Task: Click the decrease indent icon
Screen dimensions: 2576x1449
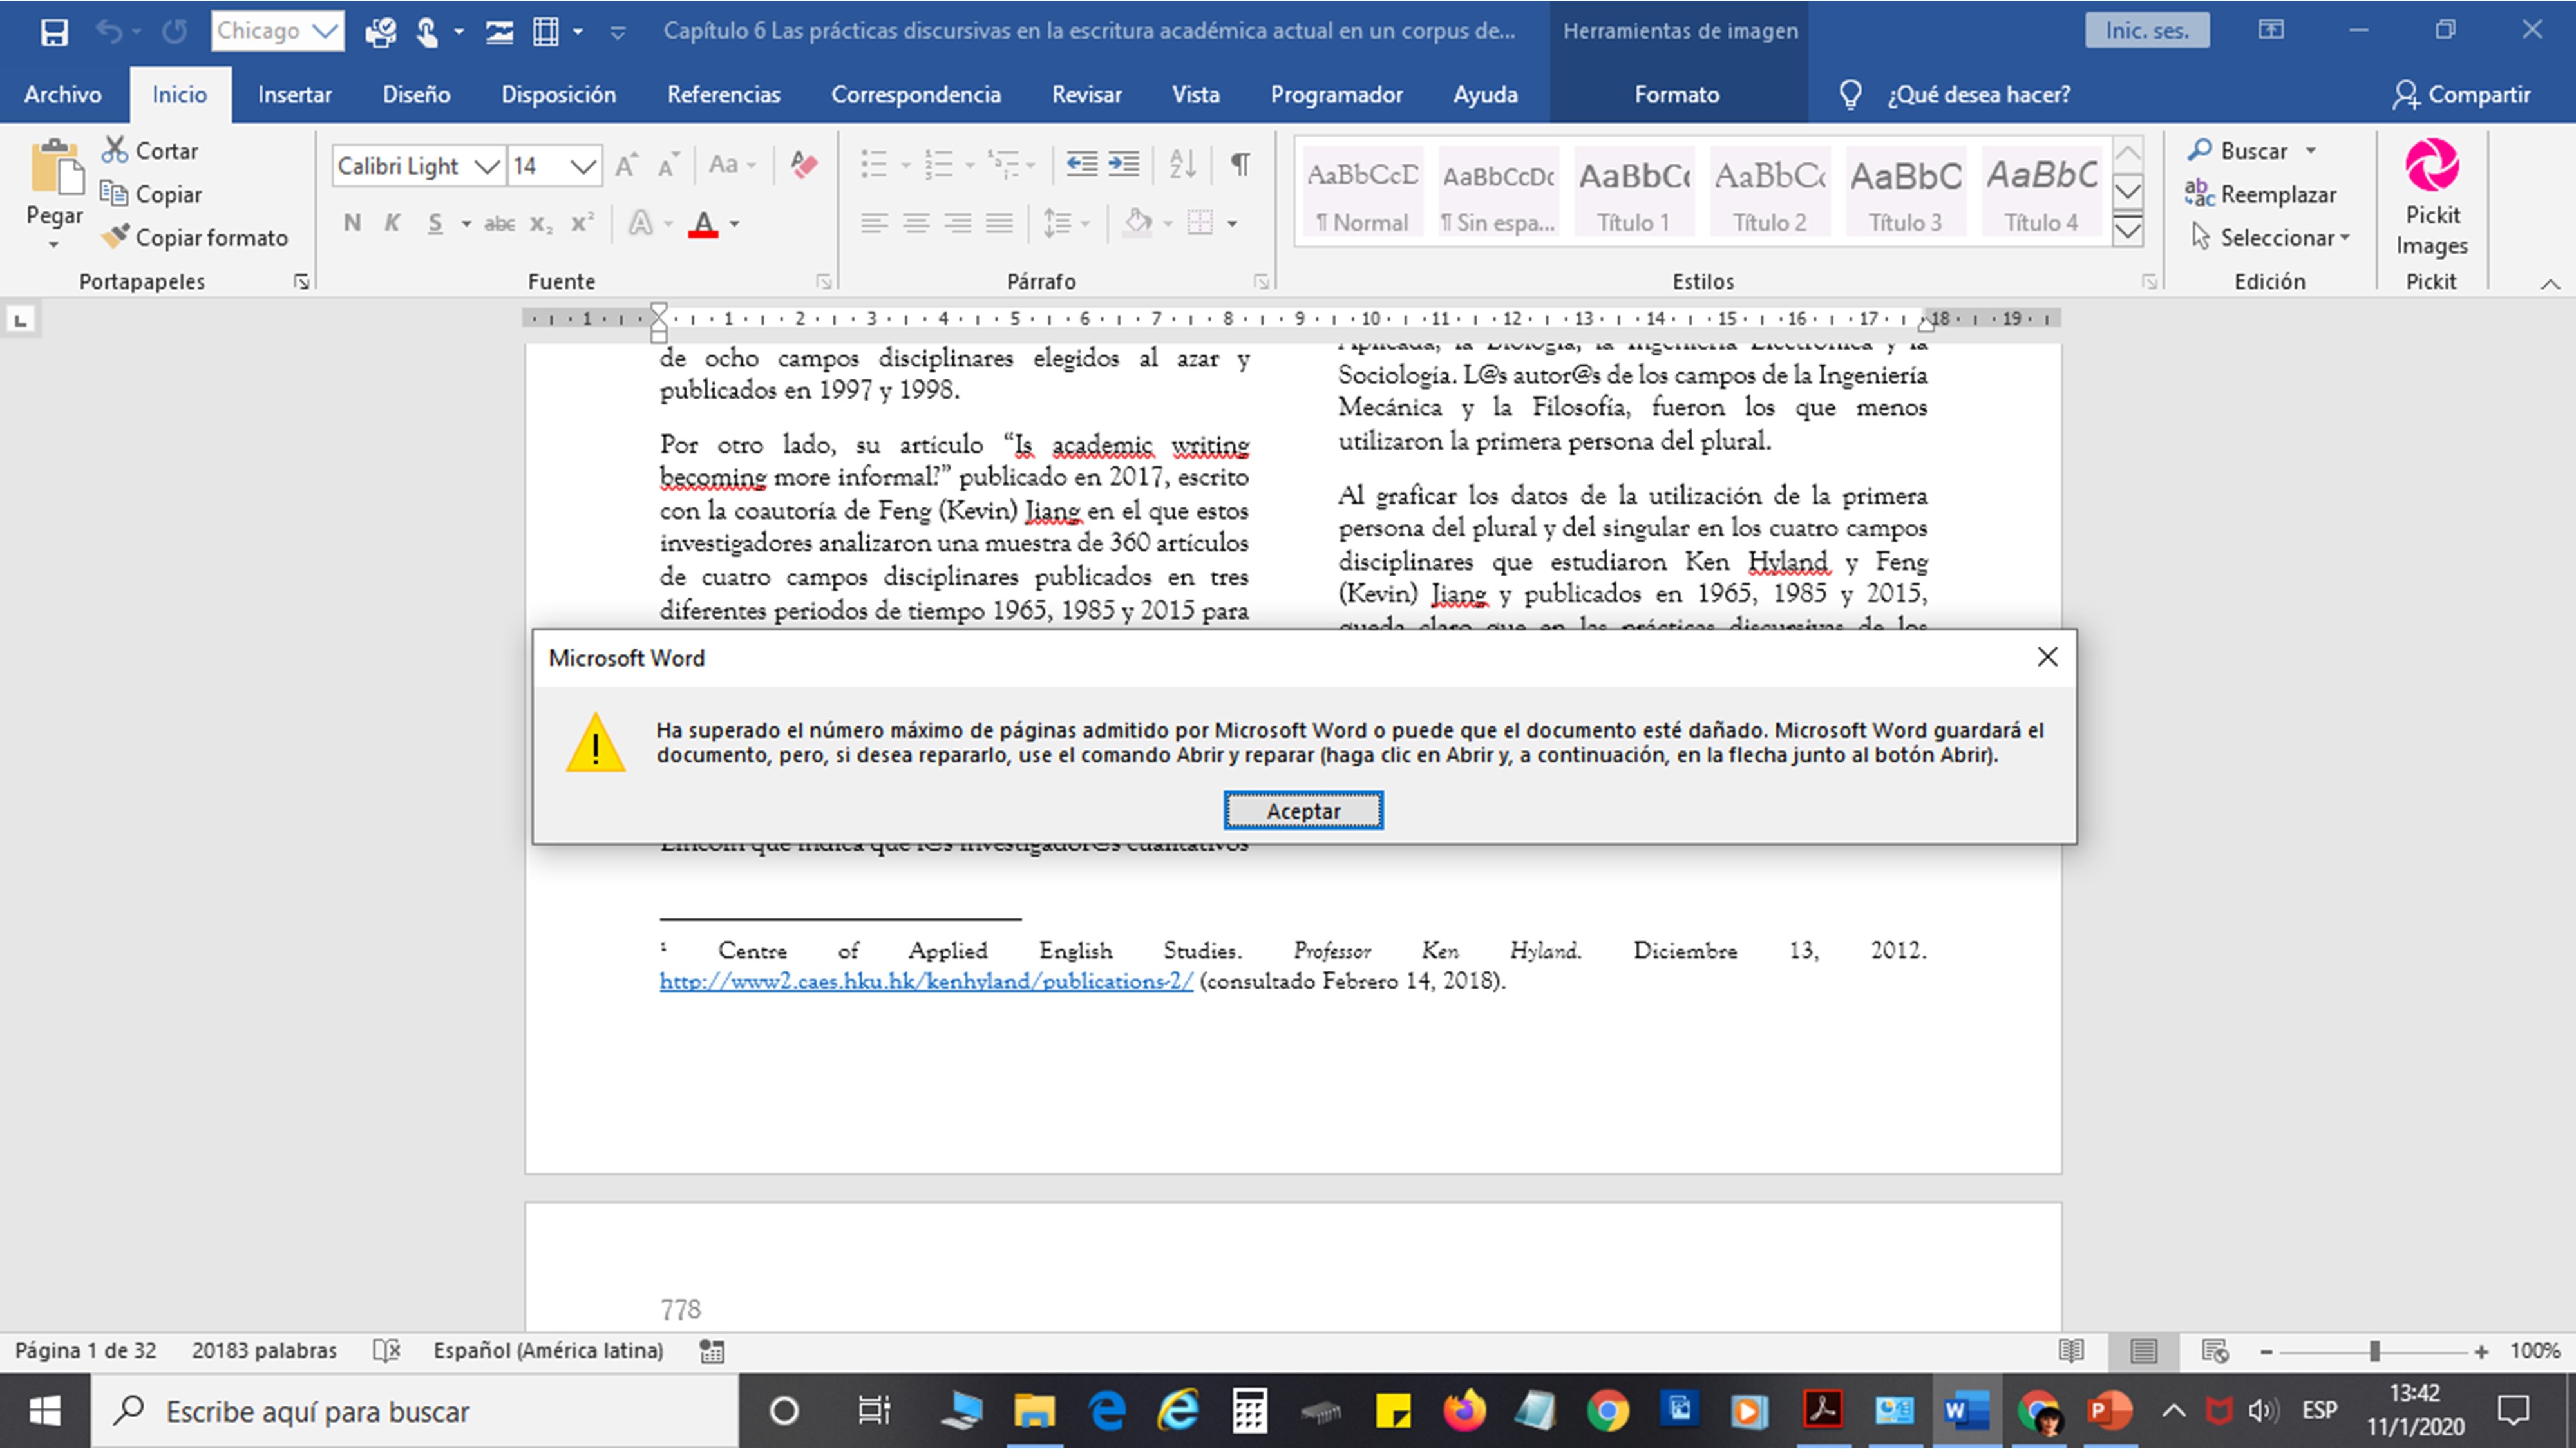Action: coord(1081,164)
